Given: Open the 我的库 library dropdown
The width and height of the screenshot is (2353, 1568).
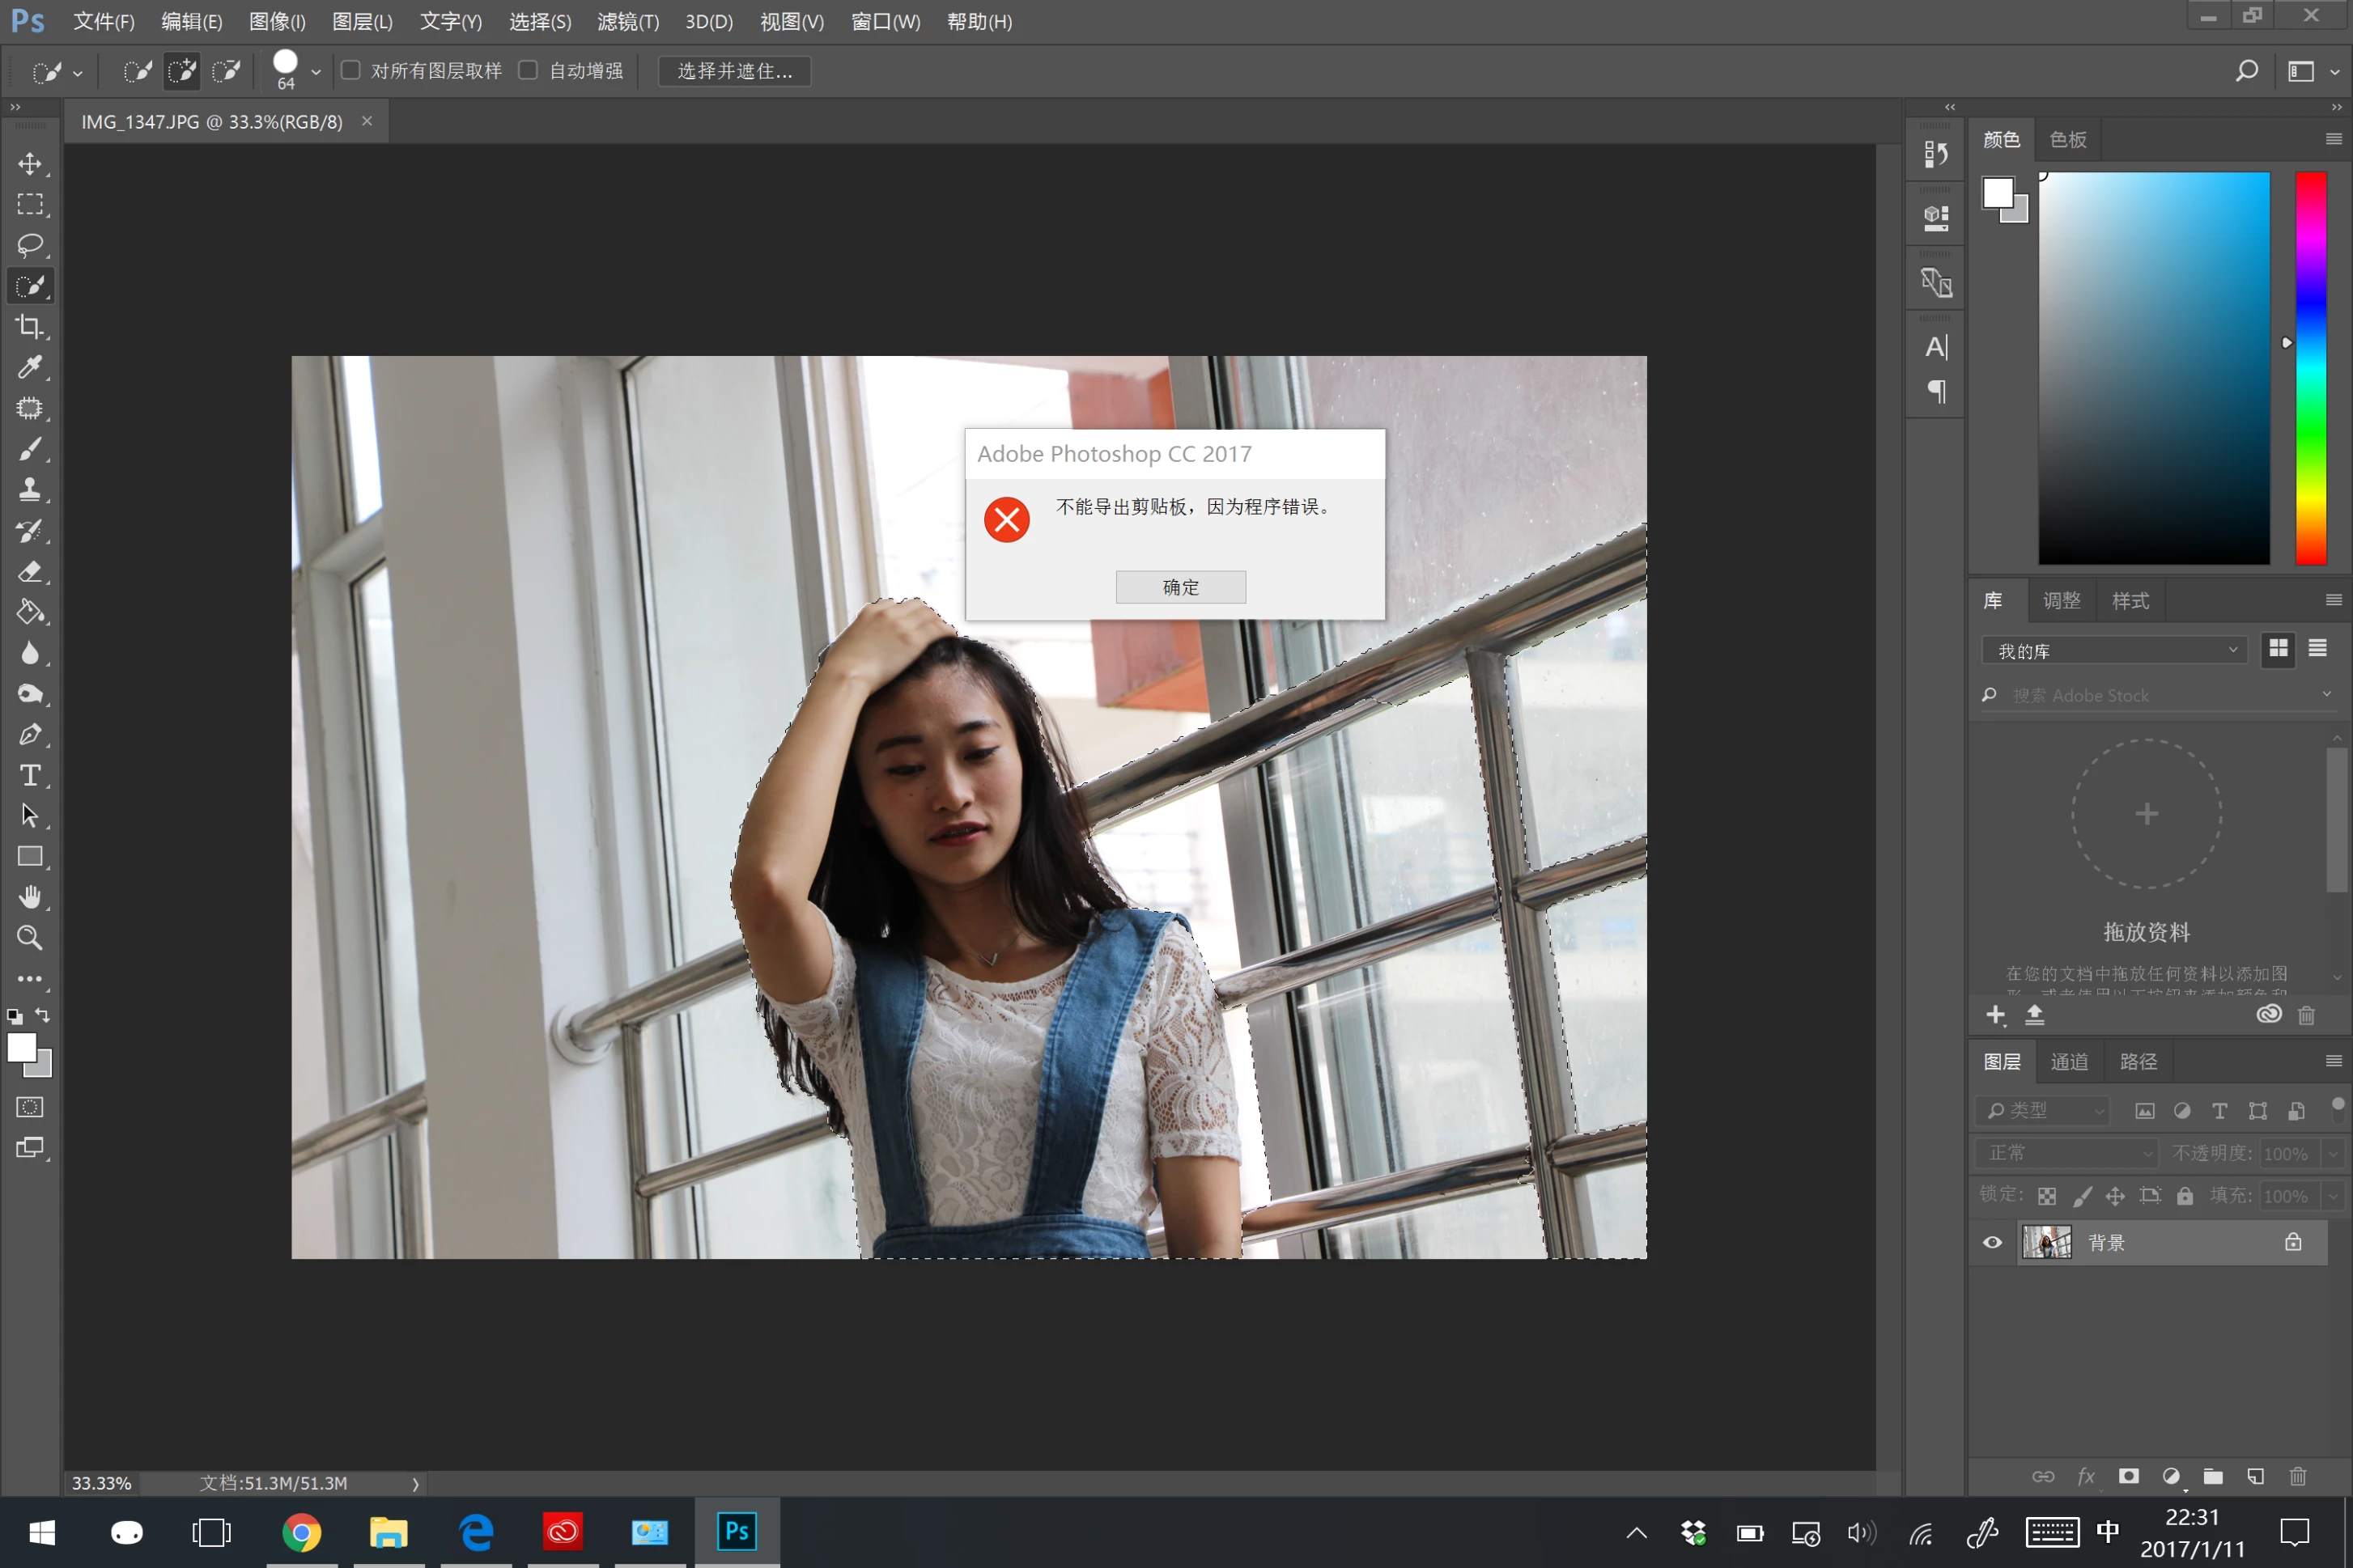Looking at the screenshot, I should 2114,651.
